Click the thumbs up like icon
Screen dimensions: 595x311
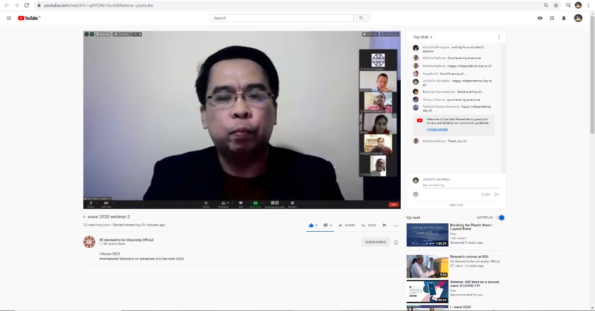pos(311,226)
